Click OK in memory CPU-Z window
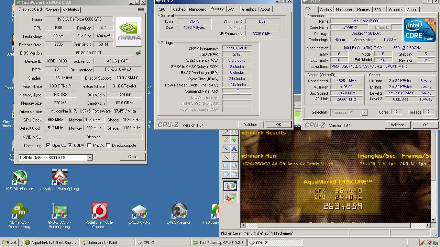440x247 pixels. pos(278,125)
